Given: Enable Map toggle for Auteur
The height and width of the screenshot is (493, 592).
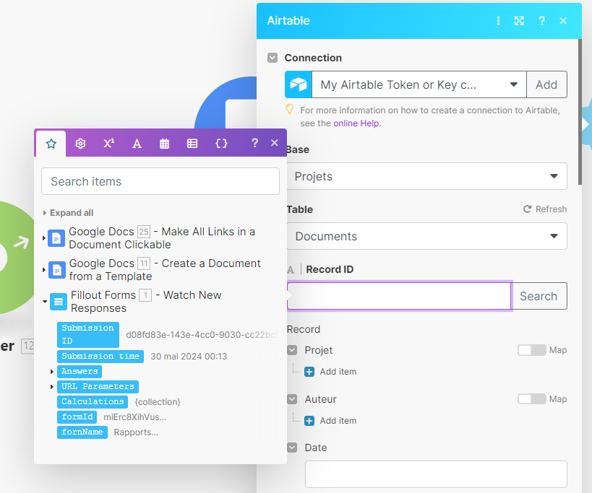Looking at the screenshot, I should point(531,399).
